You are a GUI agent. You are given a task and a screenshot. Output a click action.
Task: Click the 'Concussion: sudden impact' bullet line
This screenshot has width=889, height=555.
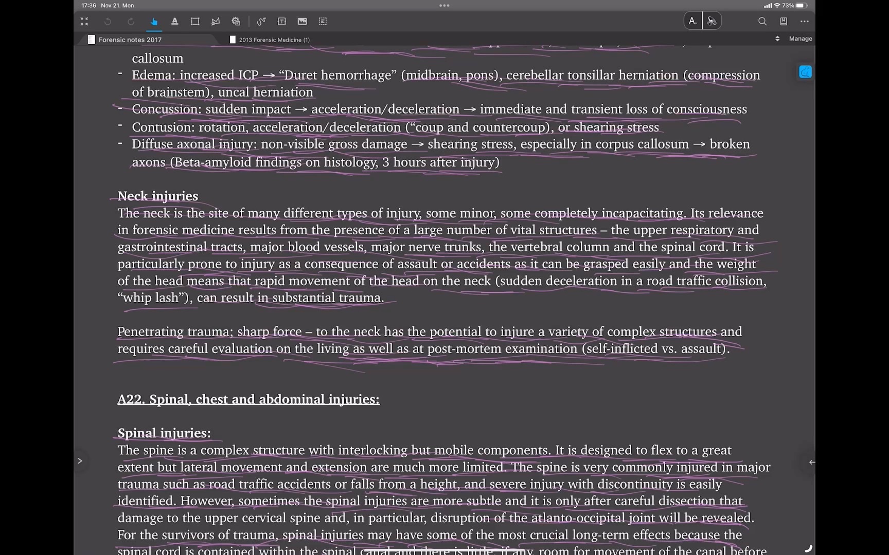(x=439, y=109)
